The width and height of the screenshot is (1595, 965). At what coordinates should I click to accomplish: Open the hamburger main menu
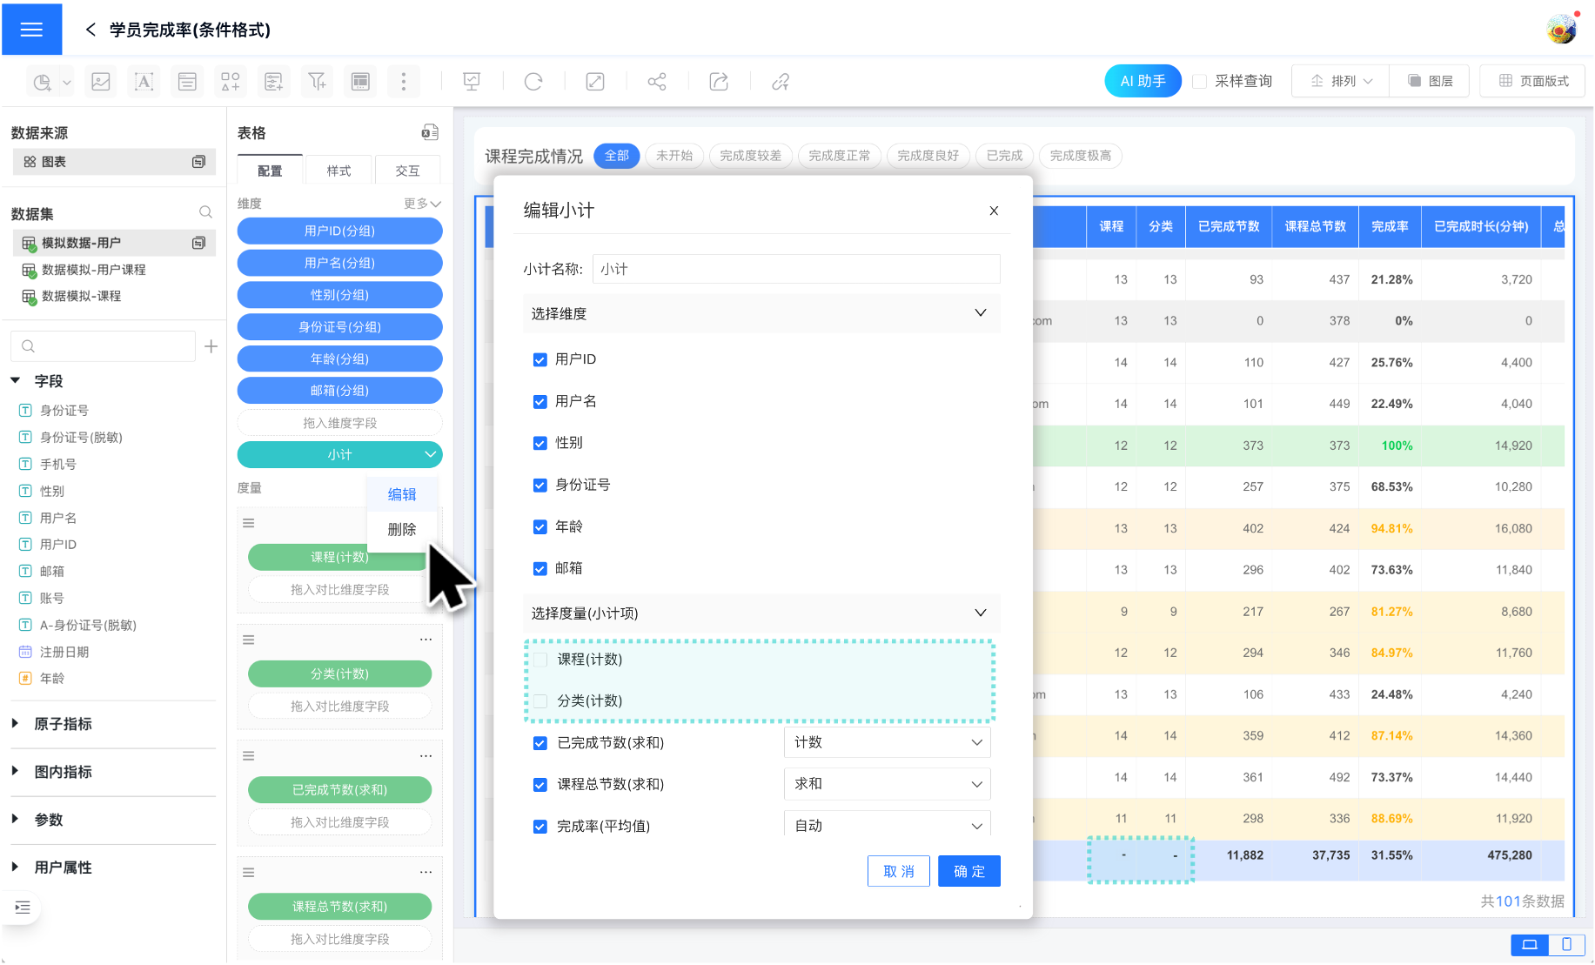(x=31, y=29)
